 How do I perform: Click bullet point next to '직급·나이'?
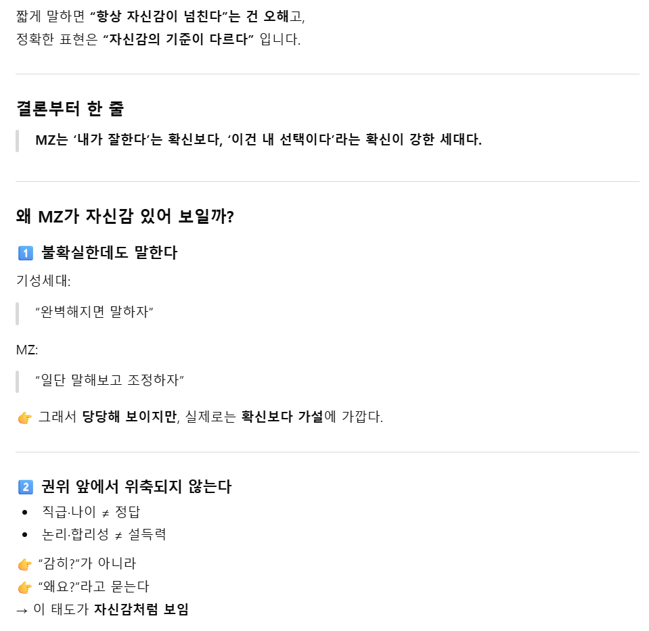[25, 512]
